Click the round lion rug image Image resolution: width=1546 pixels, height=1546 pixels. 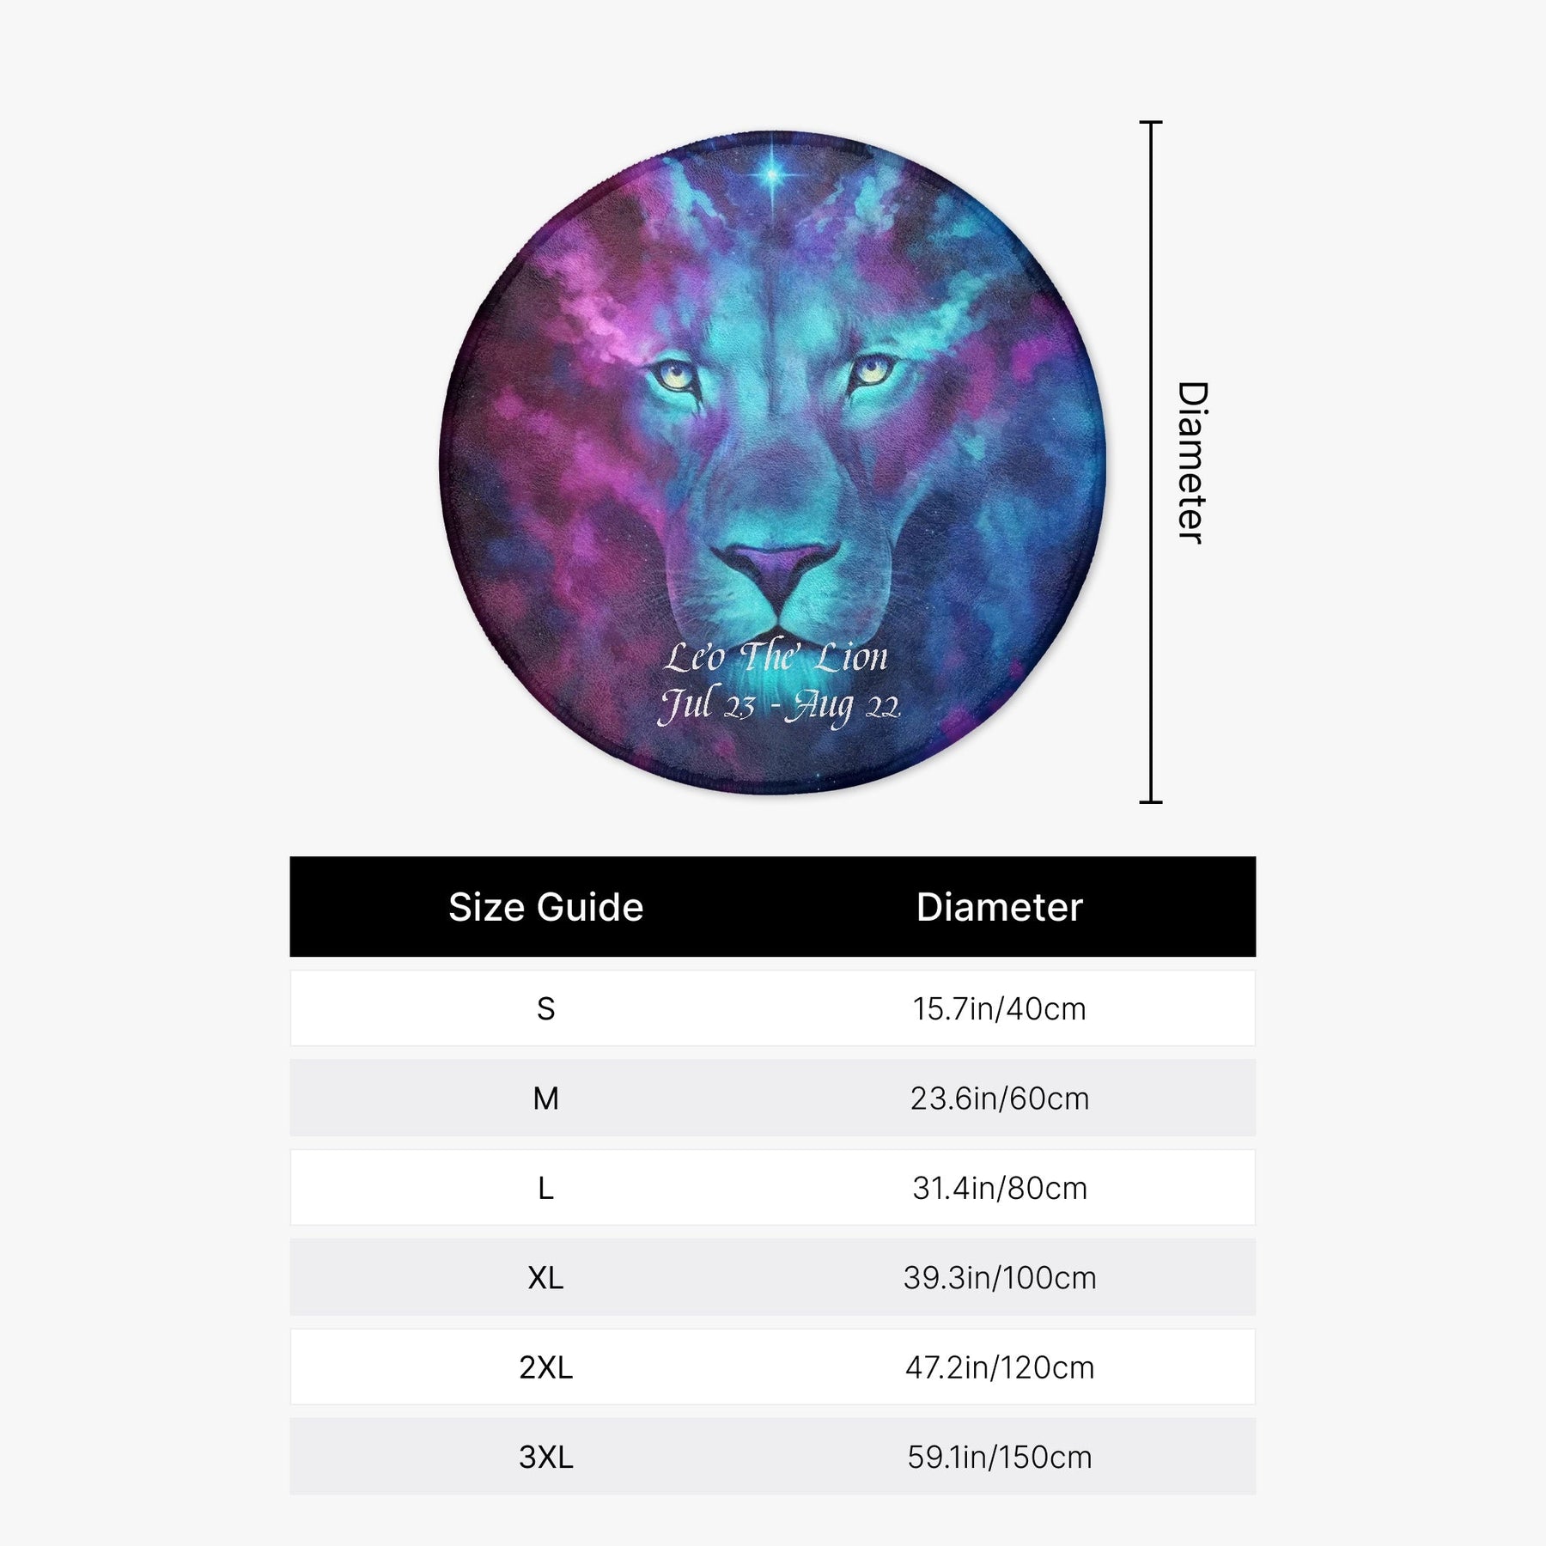pyautogui.click(x=772, y=462)
